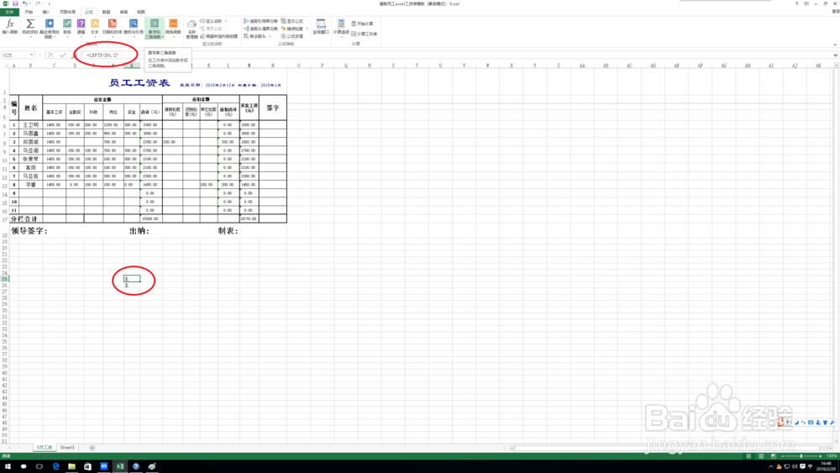This screenshot has width=840, height=473.
Task: Click the total cell 19300.00
Action: point(150,218)
